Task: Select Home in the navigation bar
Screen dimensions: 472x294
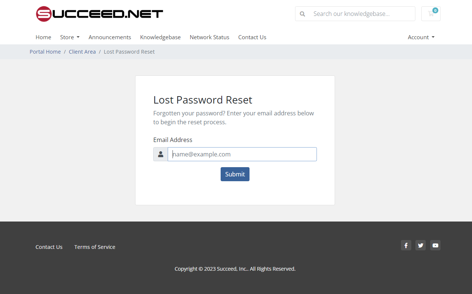Action: (x=43, y=37)
